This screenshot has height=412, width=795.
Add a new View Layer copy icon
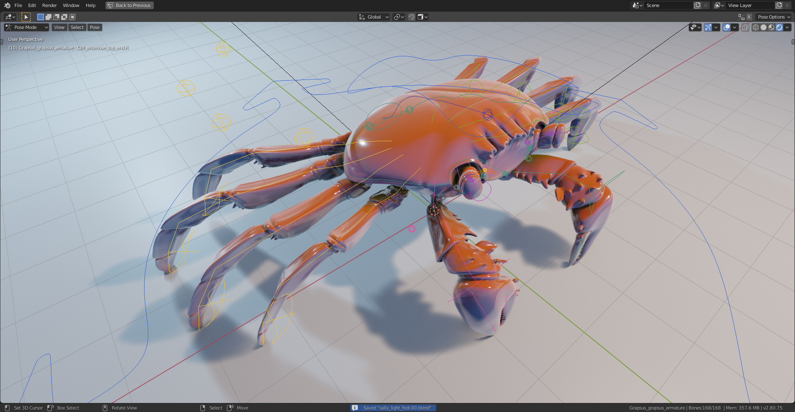tap(779, 5)
